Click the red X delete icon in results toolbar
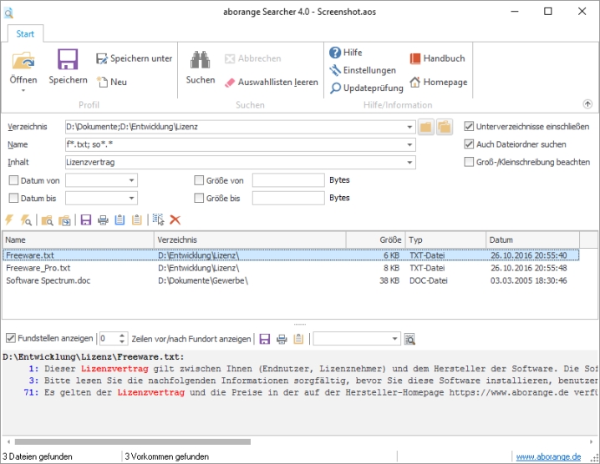This screenshot has width=600, height=464. [x=175, y=219]
